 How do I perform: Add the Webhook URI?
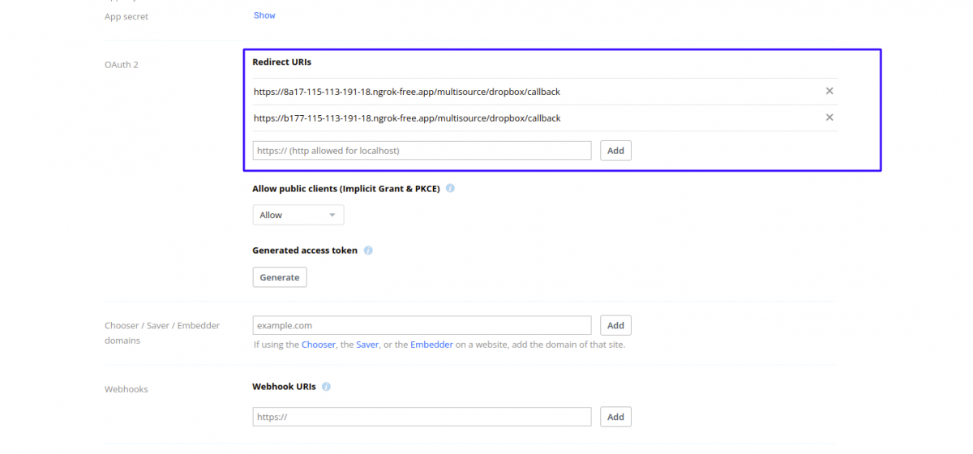click(x=615, y=417)
